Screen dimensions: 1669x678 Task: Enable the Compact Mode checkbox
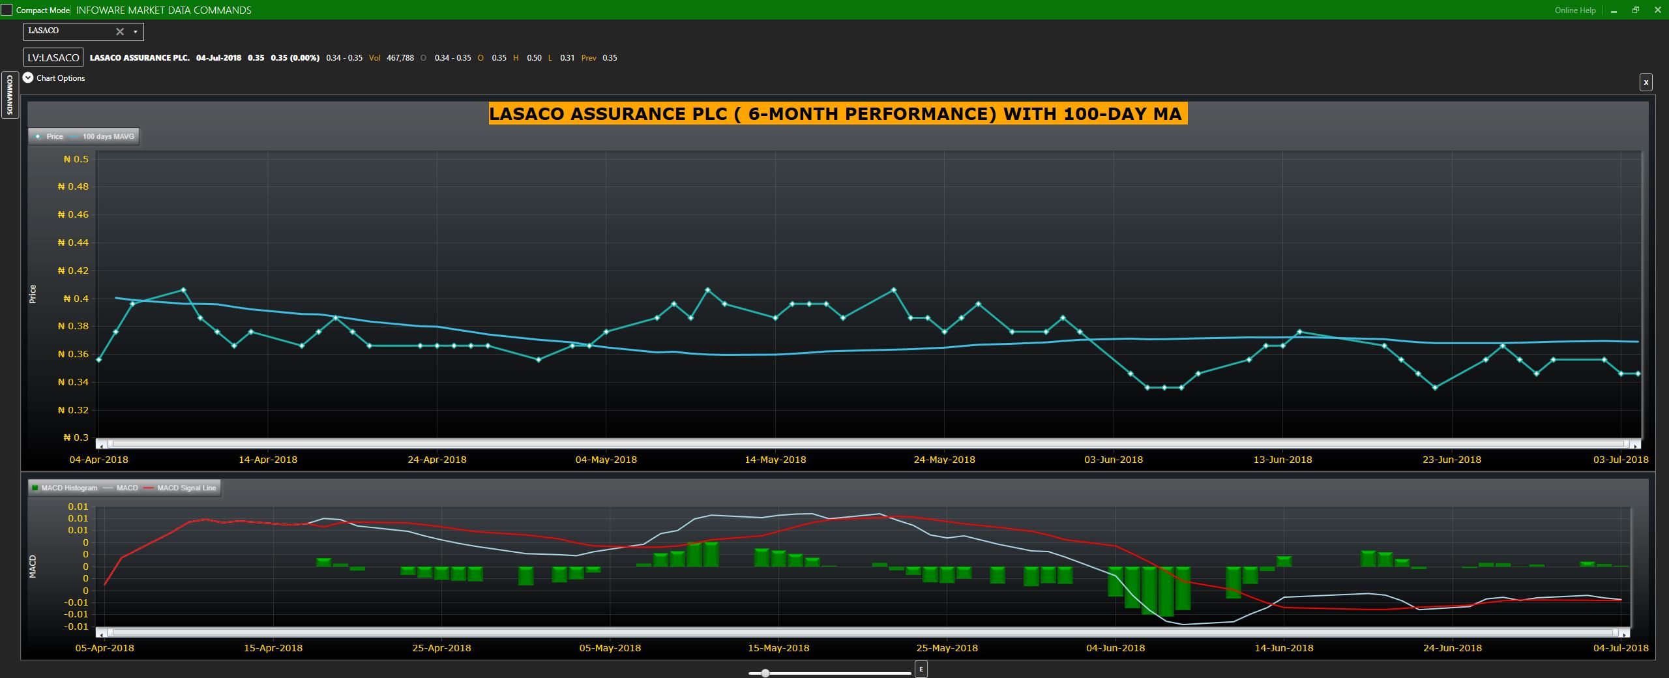(7, 10)
